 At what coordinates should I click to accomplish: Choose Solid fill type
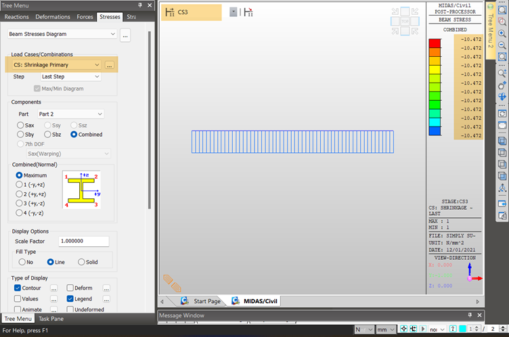[x=82, y=262]
